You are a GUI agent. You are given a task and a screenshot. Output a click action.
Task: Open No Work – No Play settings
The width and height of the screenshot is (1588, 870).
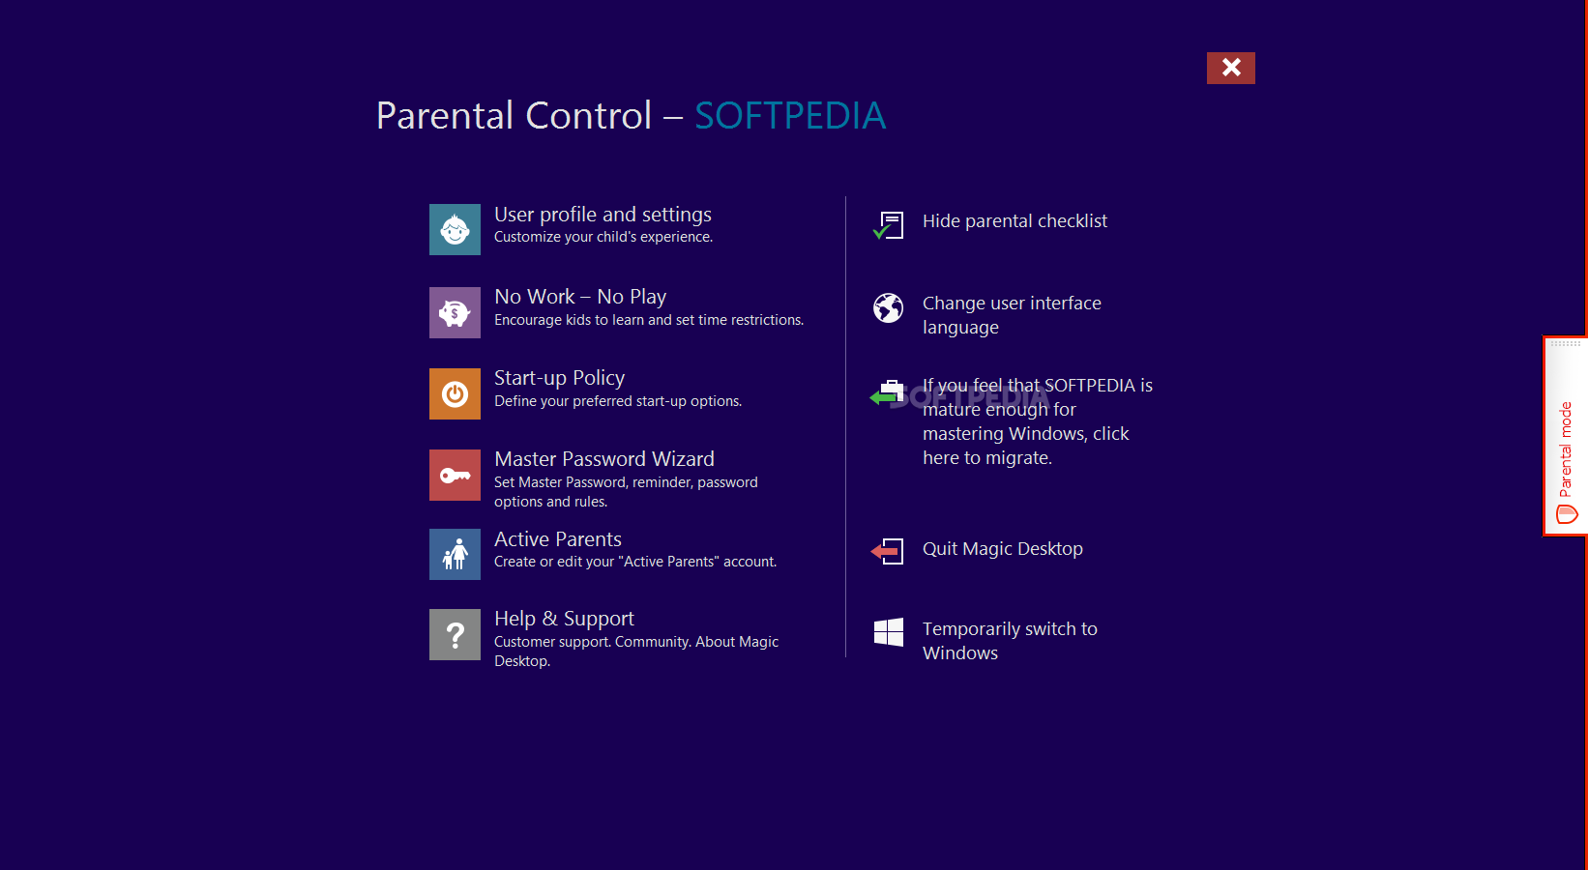pyautogui.click(x=580, y=297)
